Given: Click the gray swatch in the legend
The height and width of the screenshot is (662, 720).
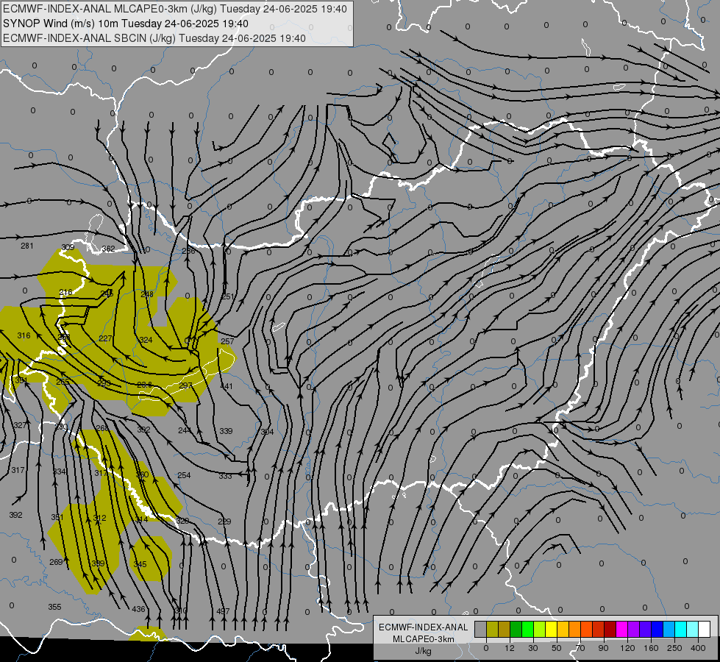Looking at the screenshot, I should 480,629.
